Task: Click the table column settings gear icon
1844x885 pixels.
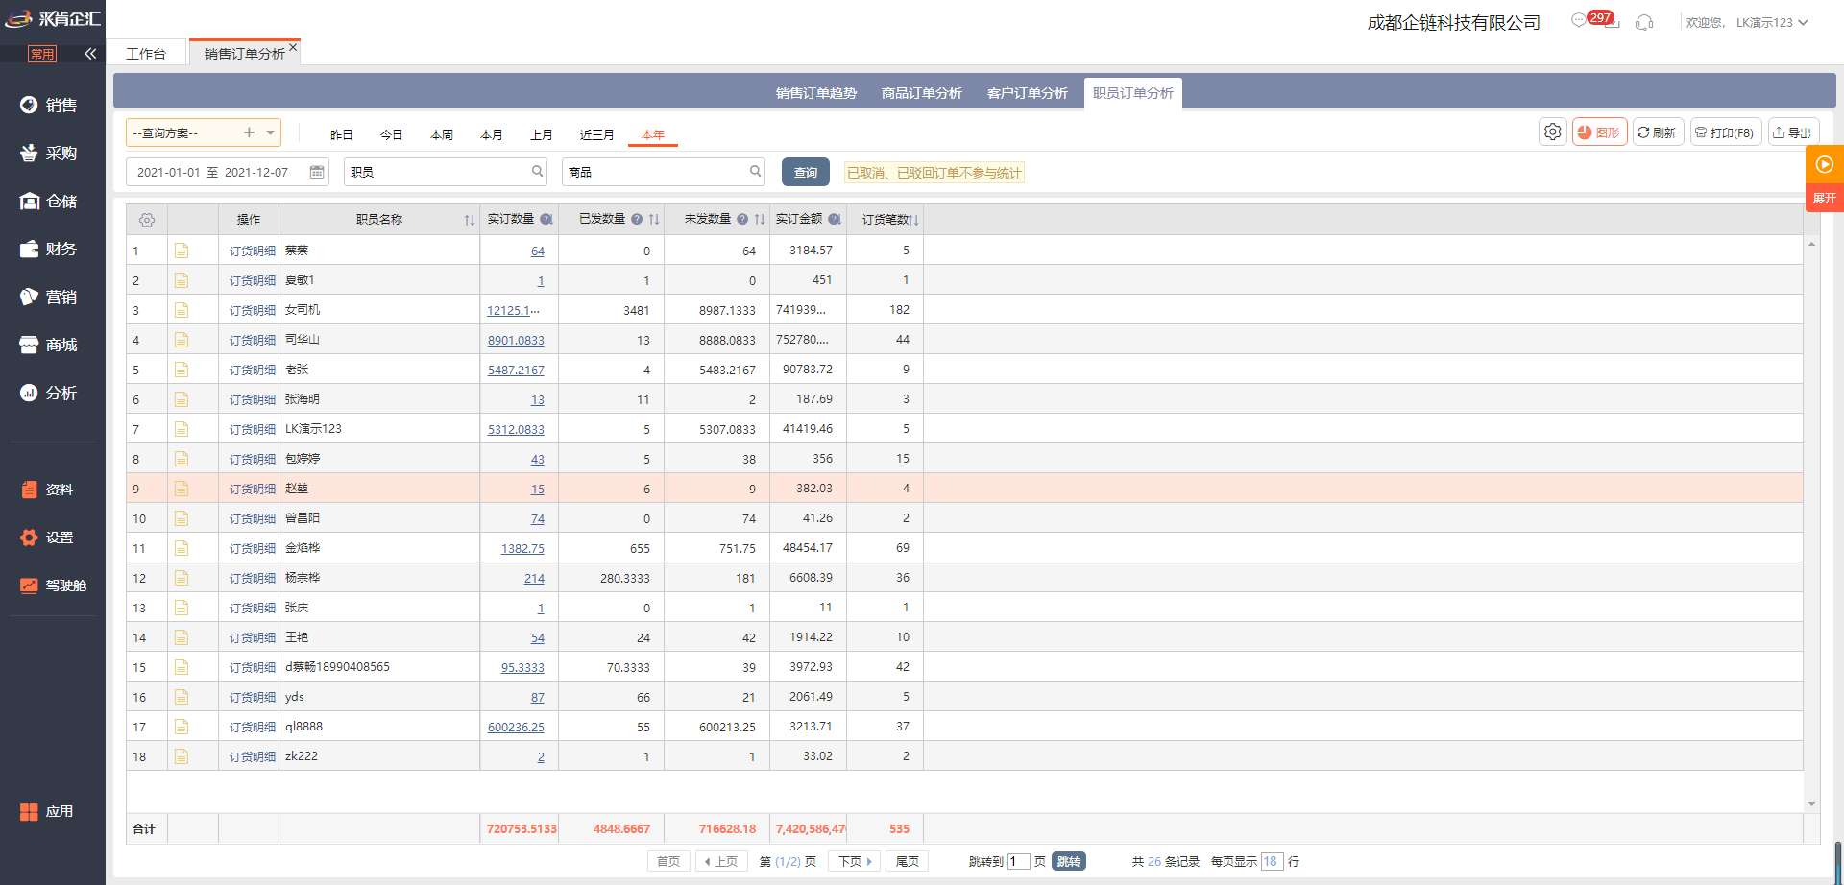Action: (x=147, y=220)
